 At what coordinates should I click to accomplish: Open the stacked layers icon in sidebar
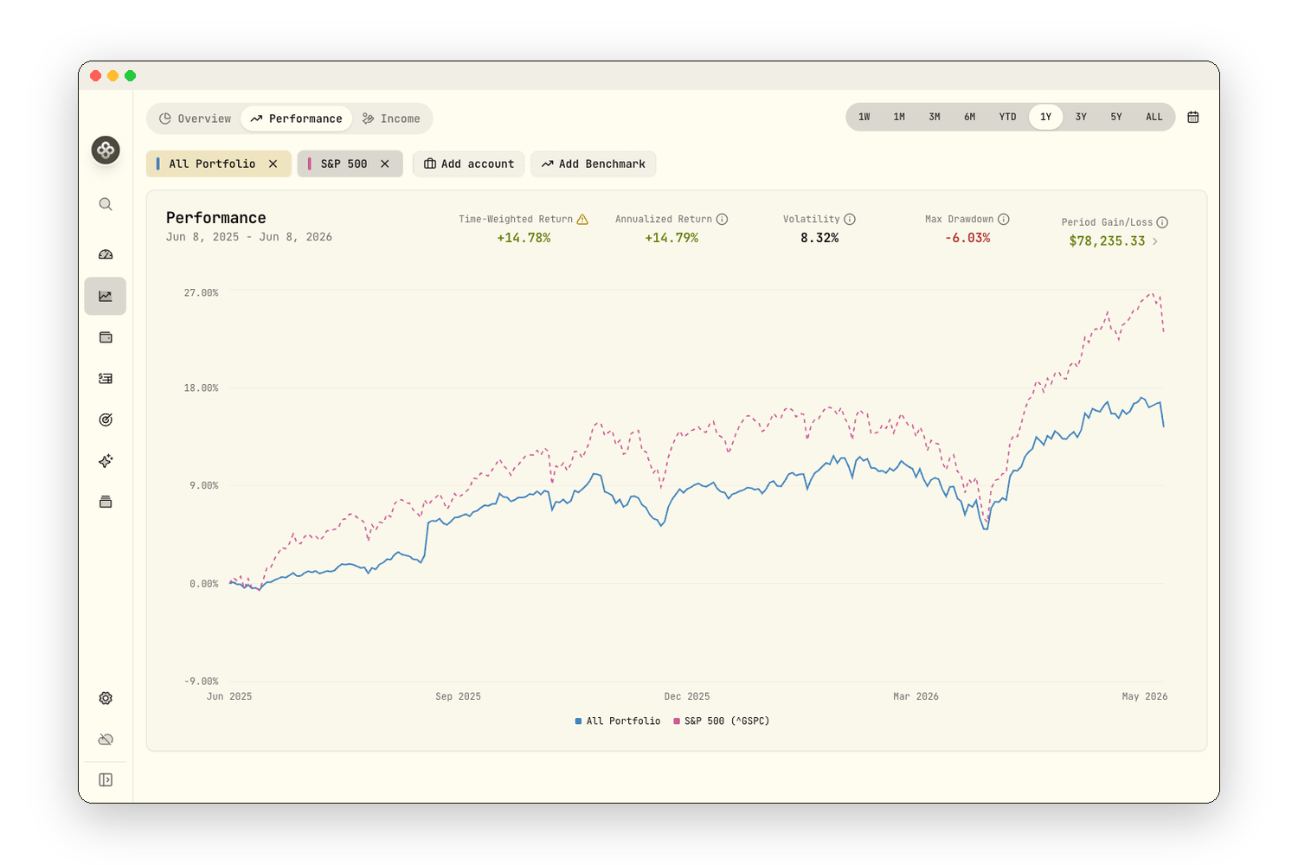(106, 502)
